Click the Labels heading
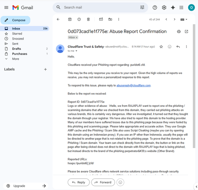198x190 pixels. click(10, 69)
